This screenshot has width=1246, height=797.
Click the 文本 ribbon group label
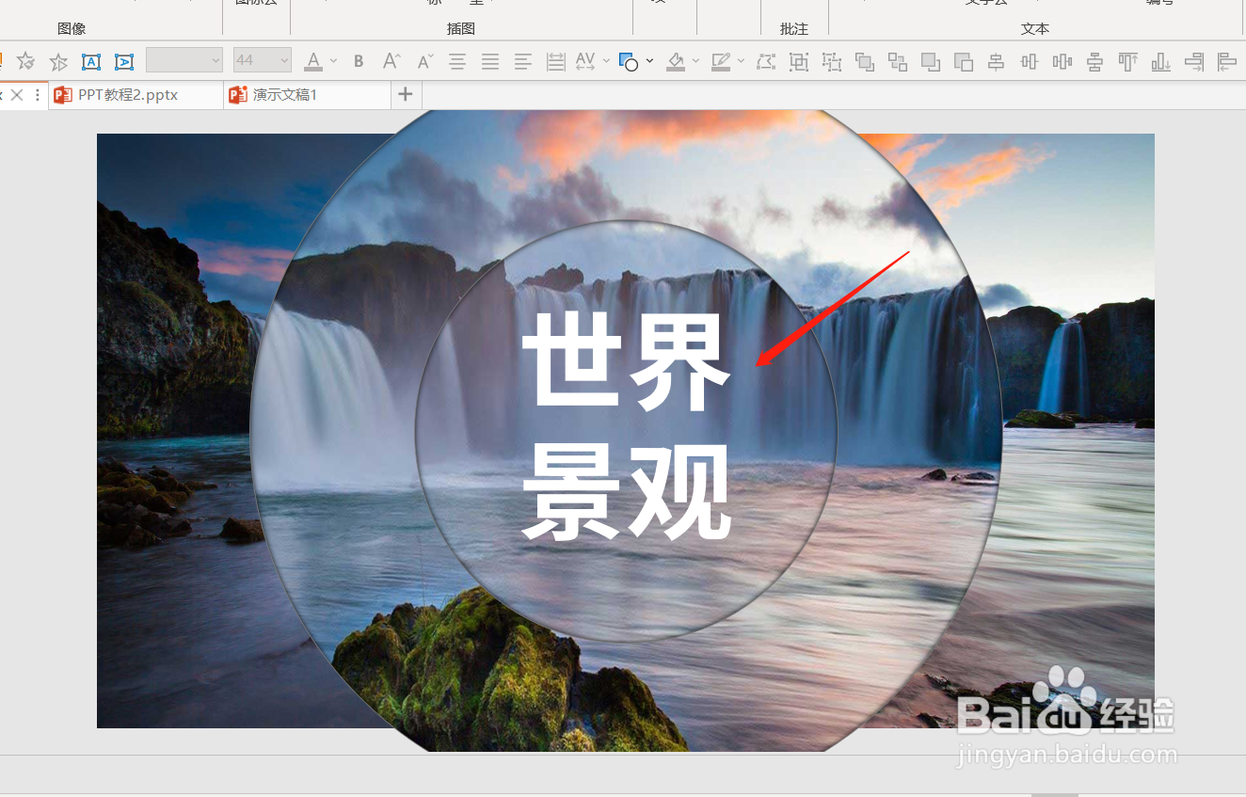coord(1035,29)
